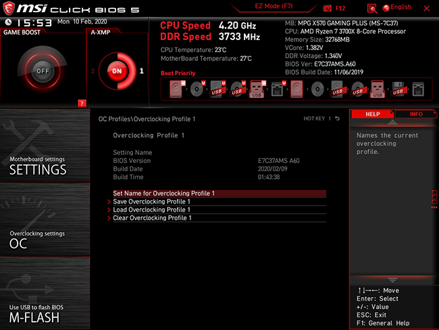Switch to the INFO tab
This screenshot has width=439, height=330.
point(416,114)
